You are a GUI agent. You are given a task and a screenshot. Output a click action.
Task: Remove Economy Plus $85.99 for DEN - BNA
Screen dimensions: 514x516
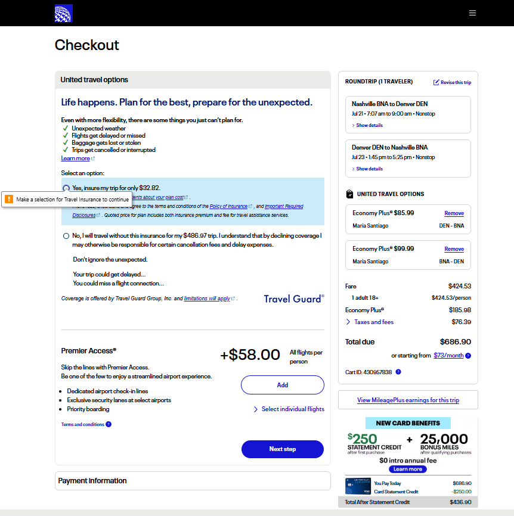454,213
